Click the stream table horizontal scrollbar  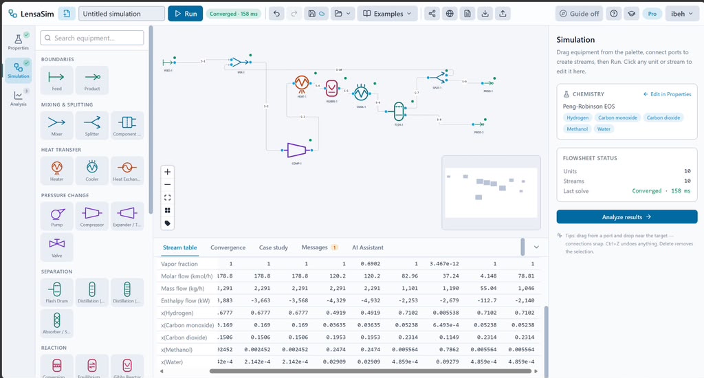(371, 371)
